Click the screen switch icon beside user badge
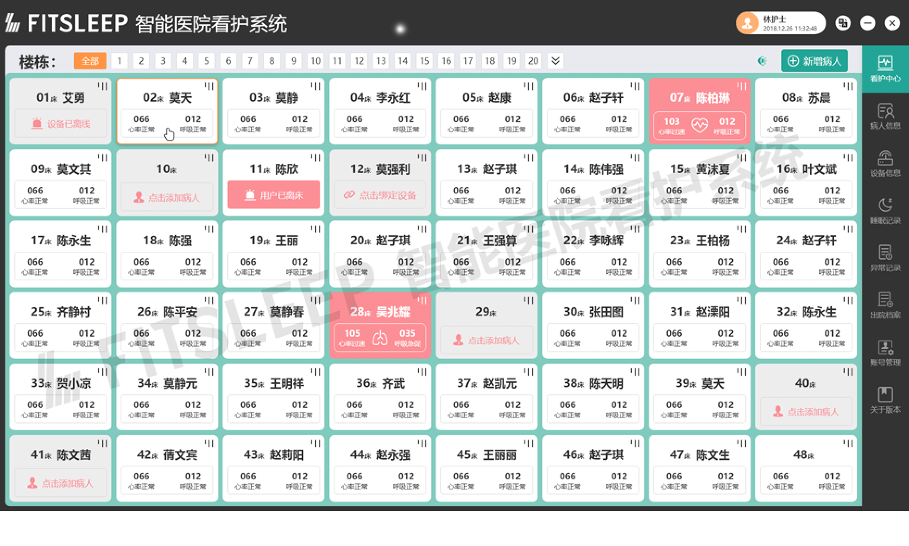The height and width of the screenshot is (546, 909). tap(843, 23)
